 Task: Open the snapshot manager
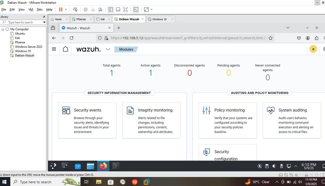click(100, 9)
